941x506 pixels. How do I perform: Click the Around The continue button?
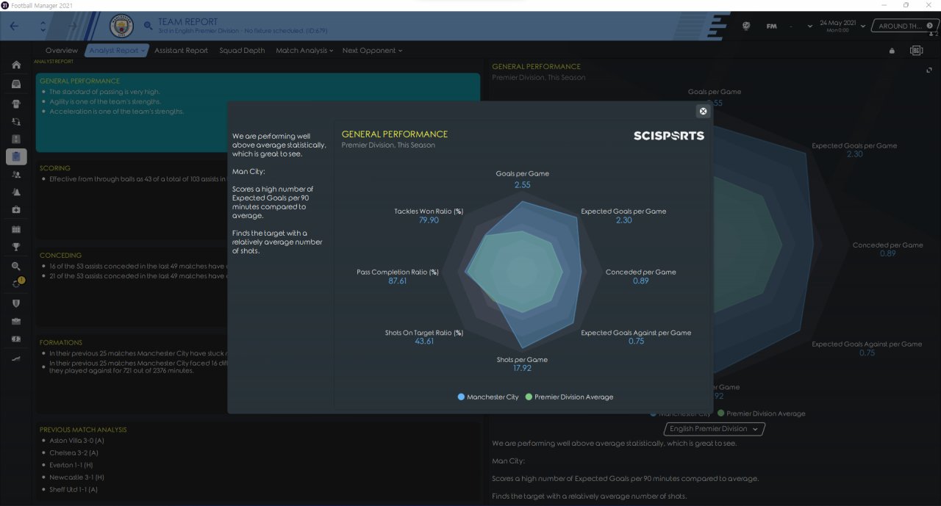905,26
